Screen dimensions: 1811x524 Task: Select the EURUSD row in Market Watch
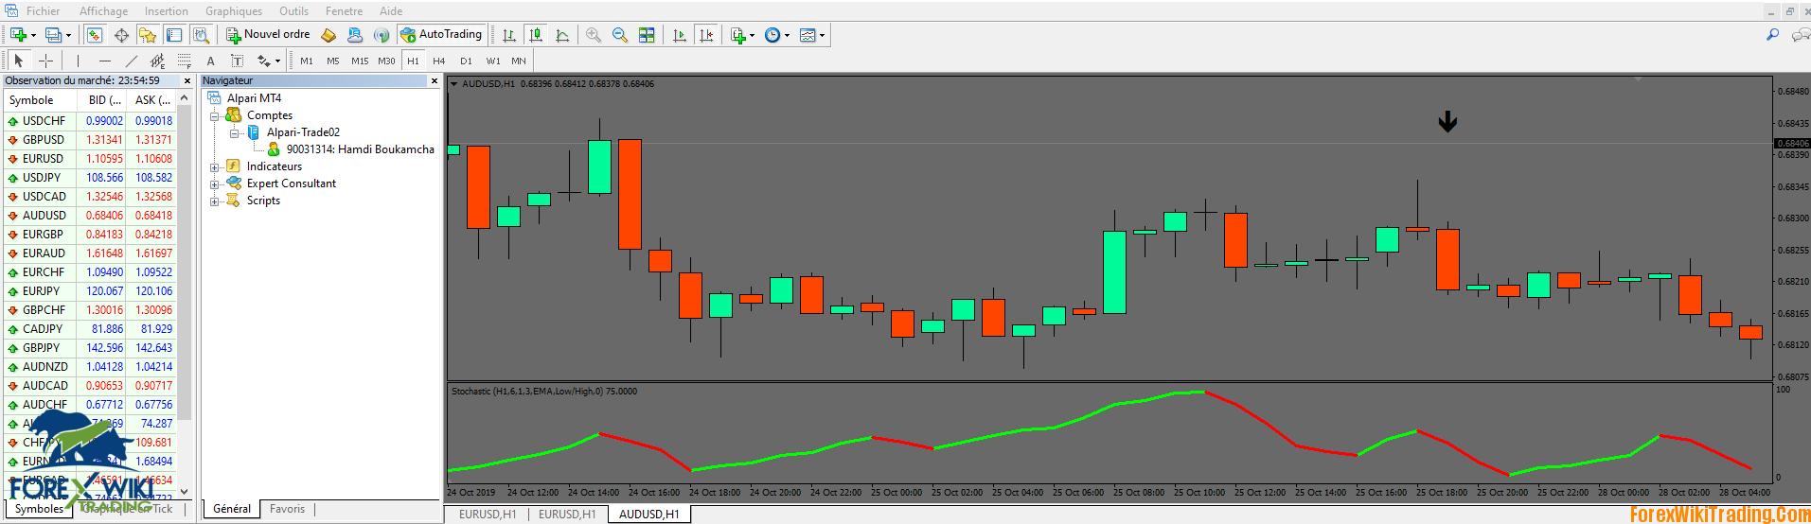pyautogui.click(x=90, y=159)
